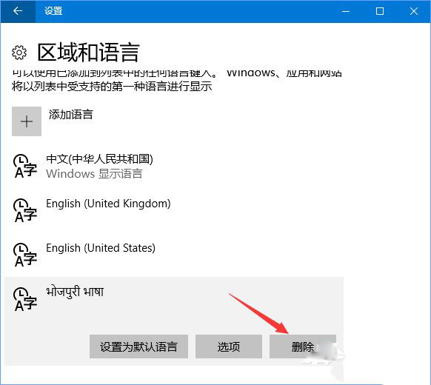Click the gear icon beside 区域和语言
Screen dimensions: 431x385
tap(19, 53)
